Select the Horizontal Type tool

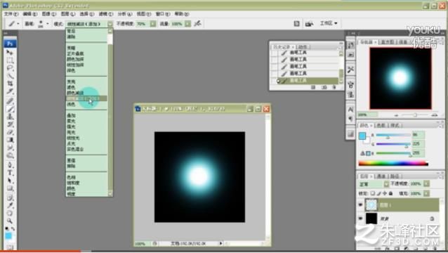click(10, 173)
